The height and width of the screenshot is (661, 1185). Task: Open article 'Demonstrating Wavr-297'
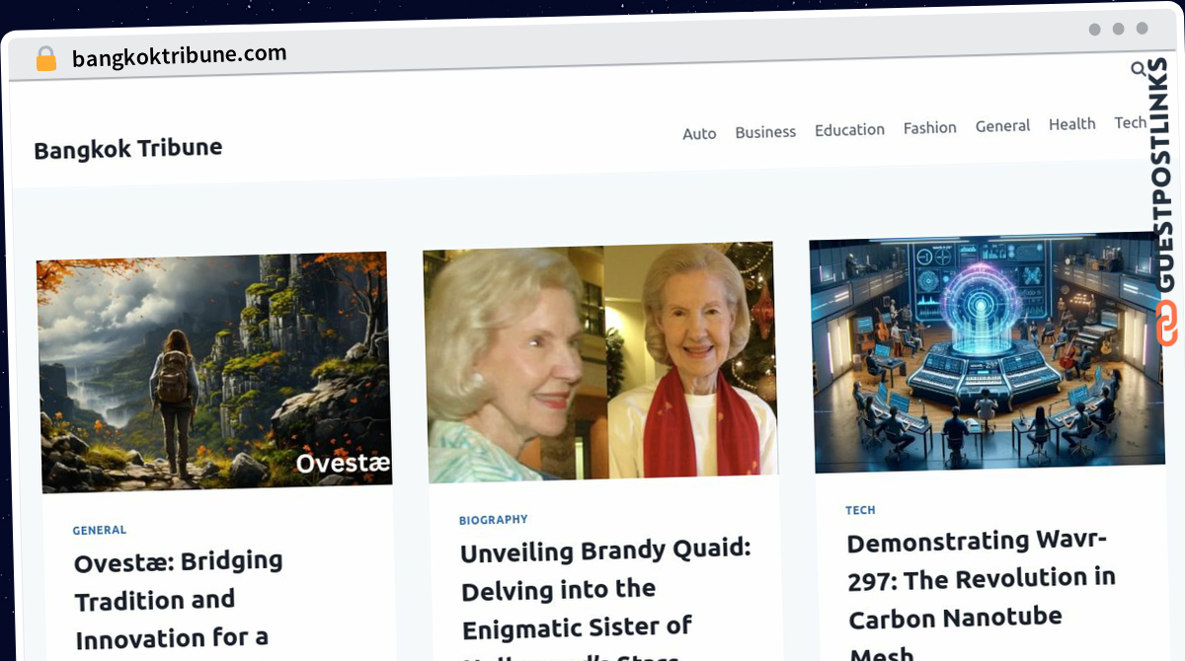(x=982, y=595)
